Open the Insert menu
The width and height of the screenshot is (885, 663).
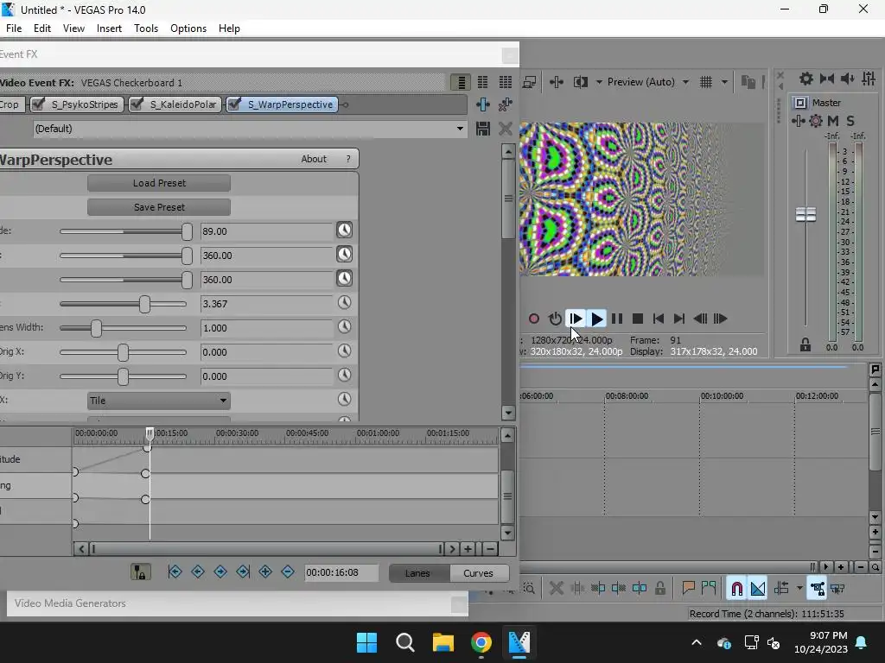(109, 28)
